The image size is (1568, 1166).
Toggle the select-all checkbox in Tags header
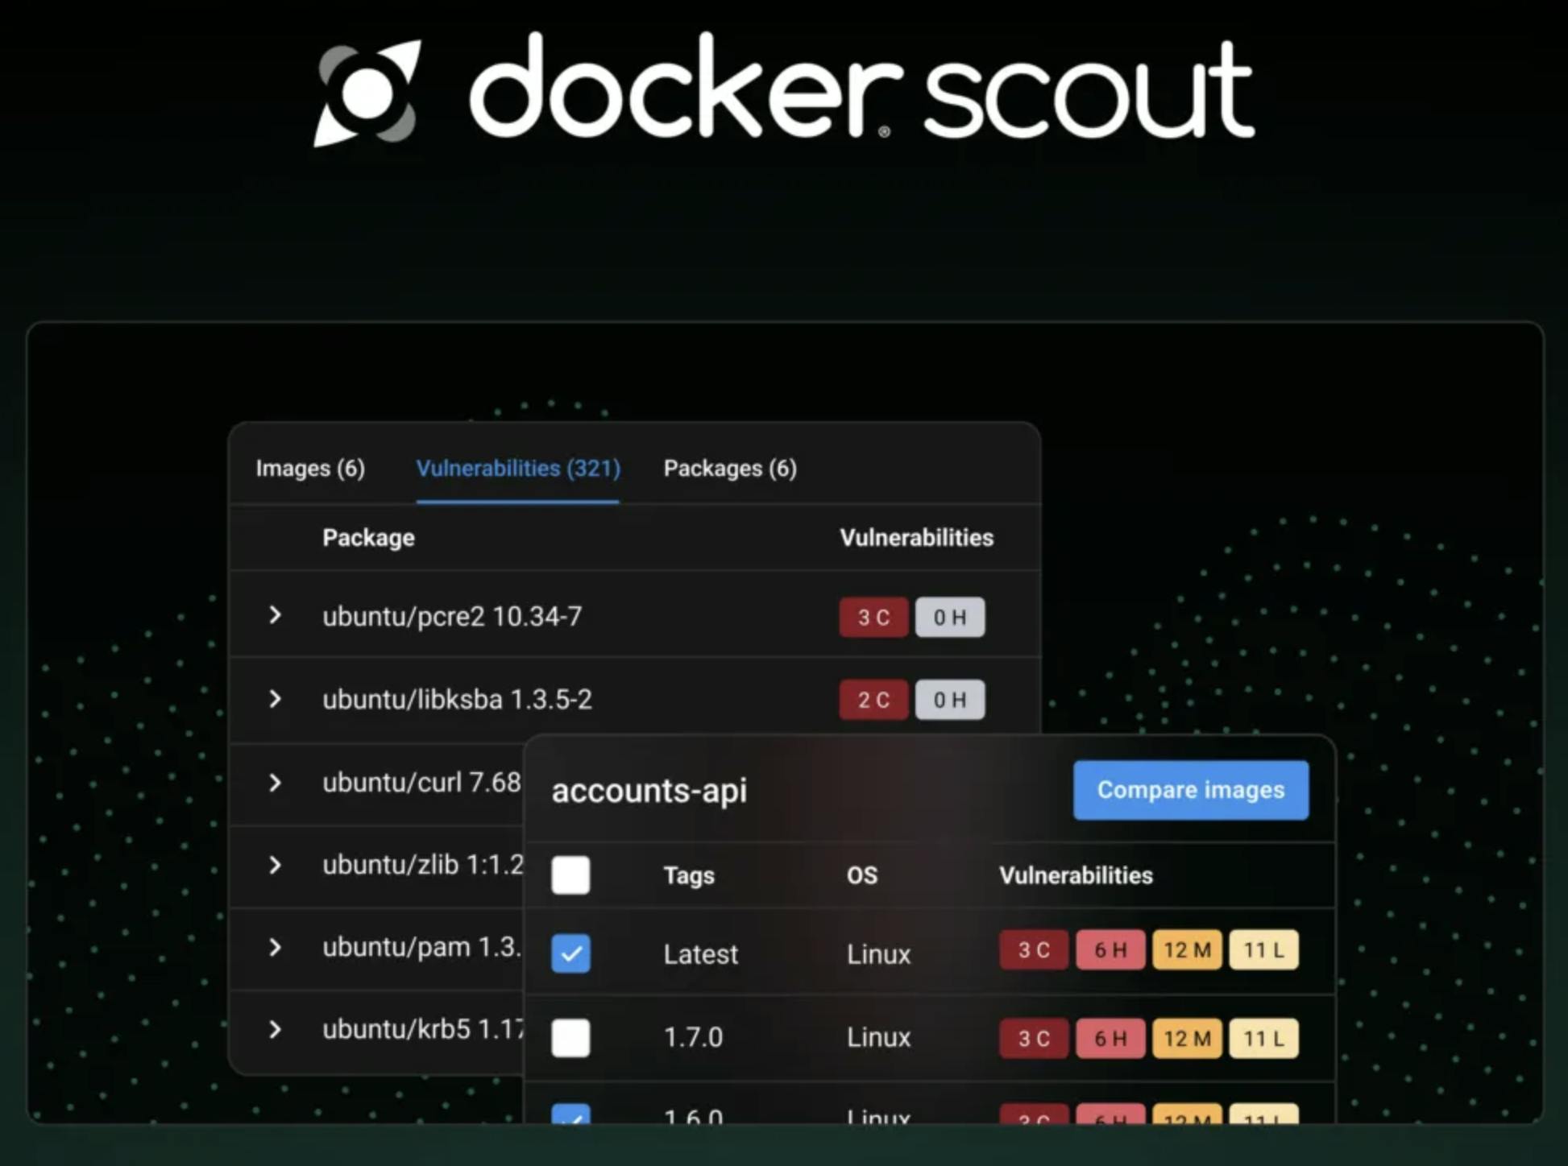pos(570,874)
